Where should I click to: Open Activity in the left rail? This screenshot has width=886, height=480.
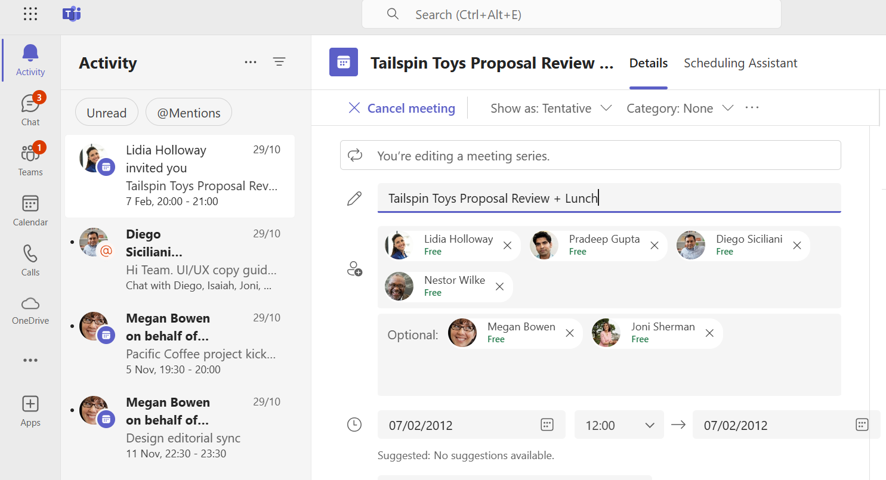coord(30,60)
